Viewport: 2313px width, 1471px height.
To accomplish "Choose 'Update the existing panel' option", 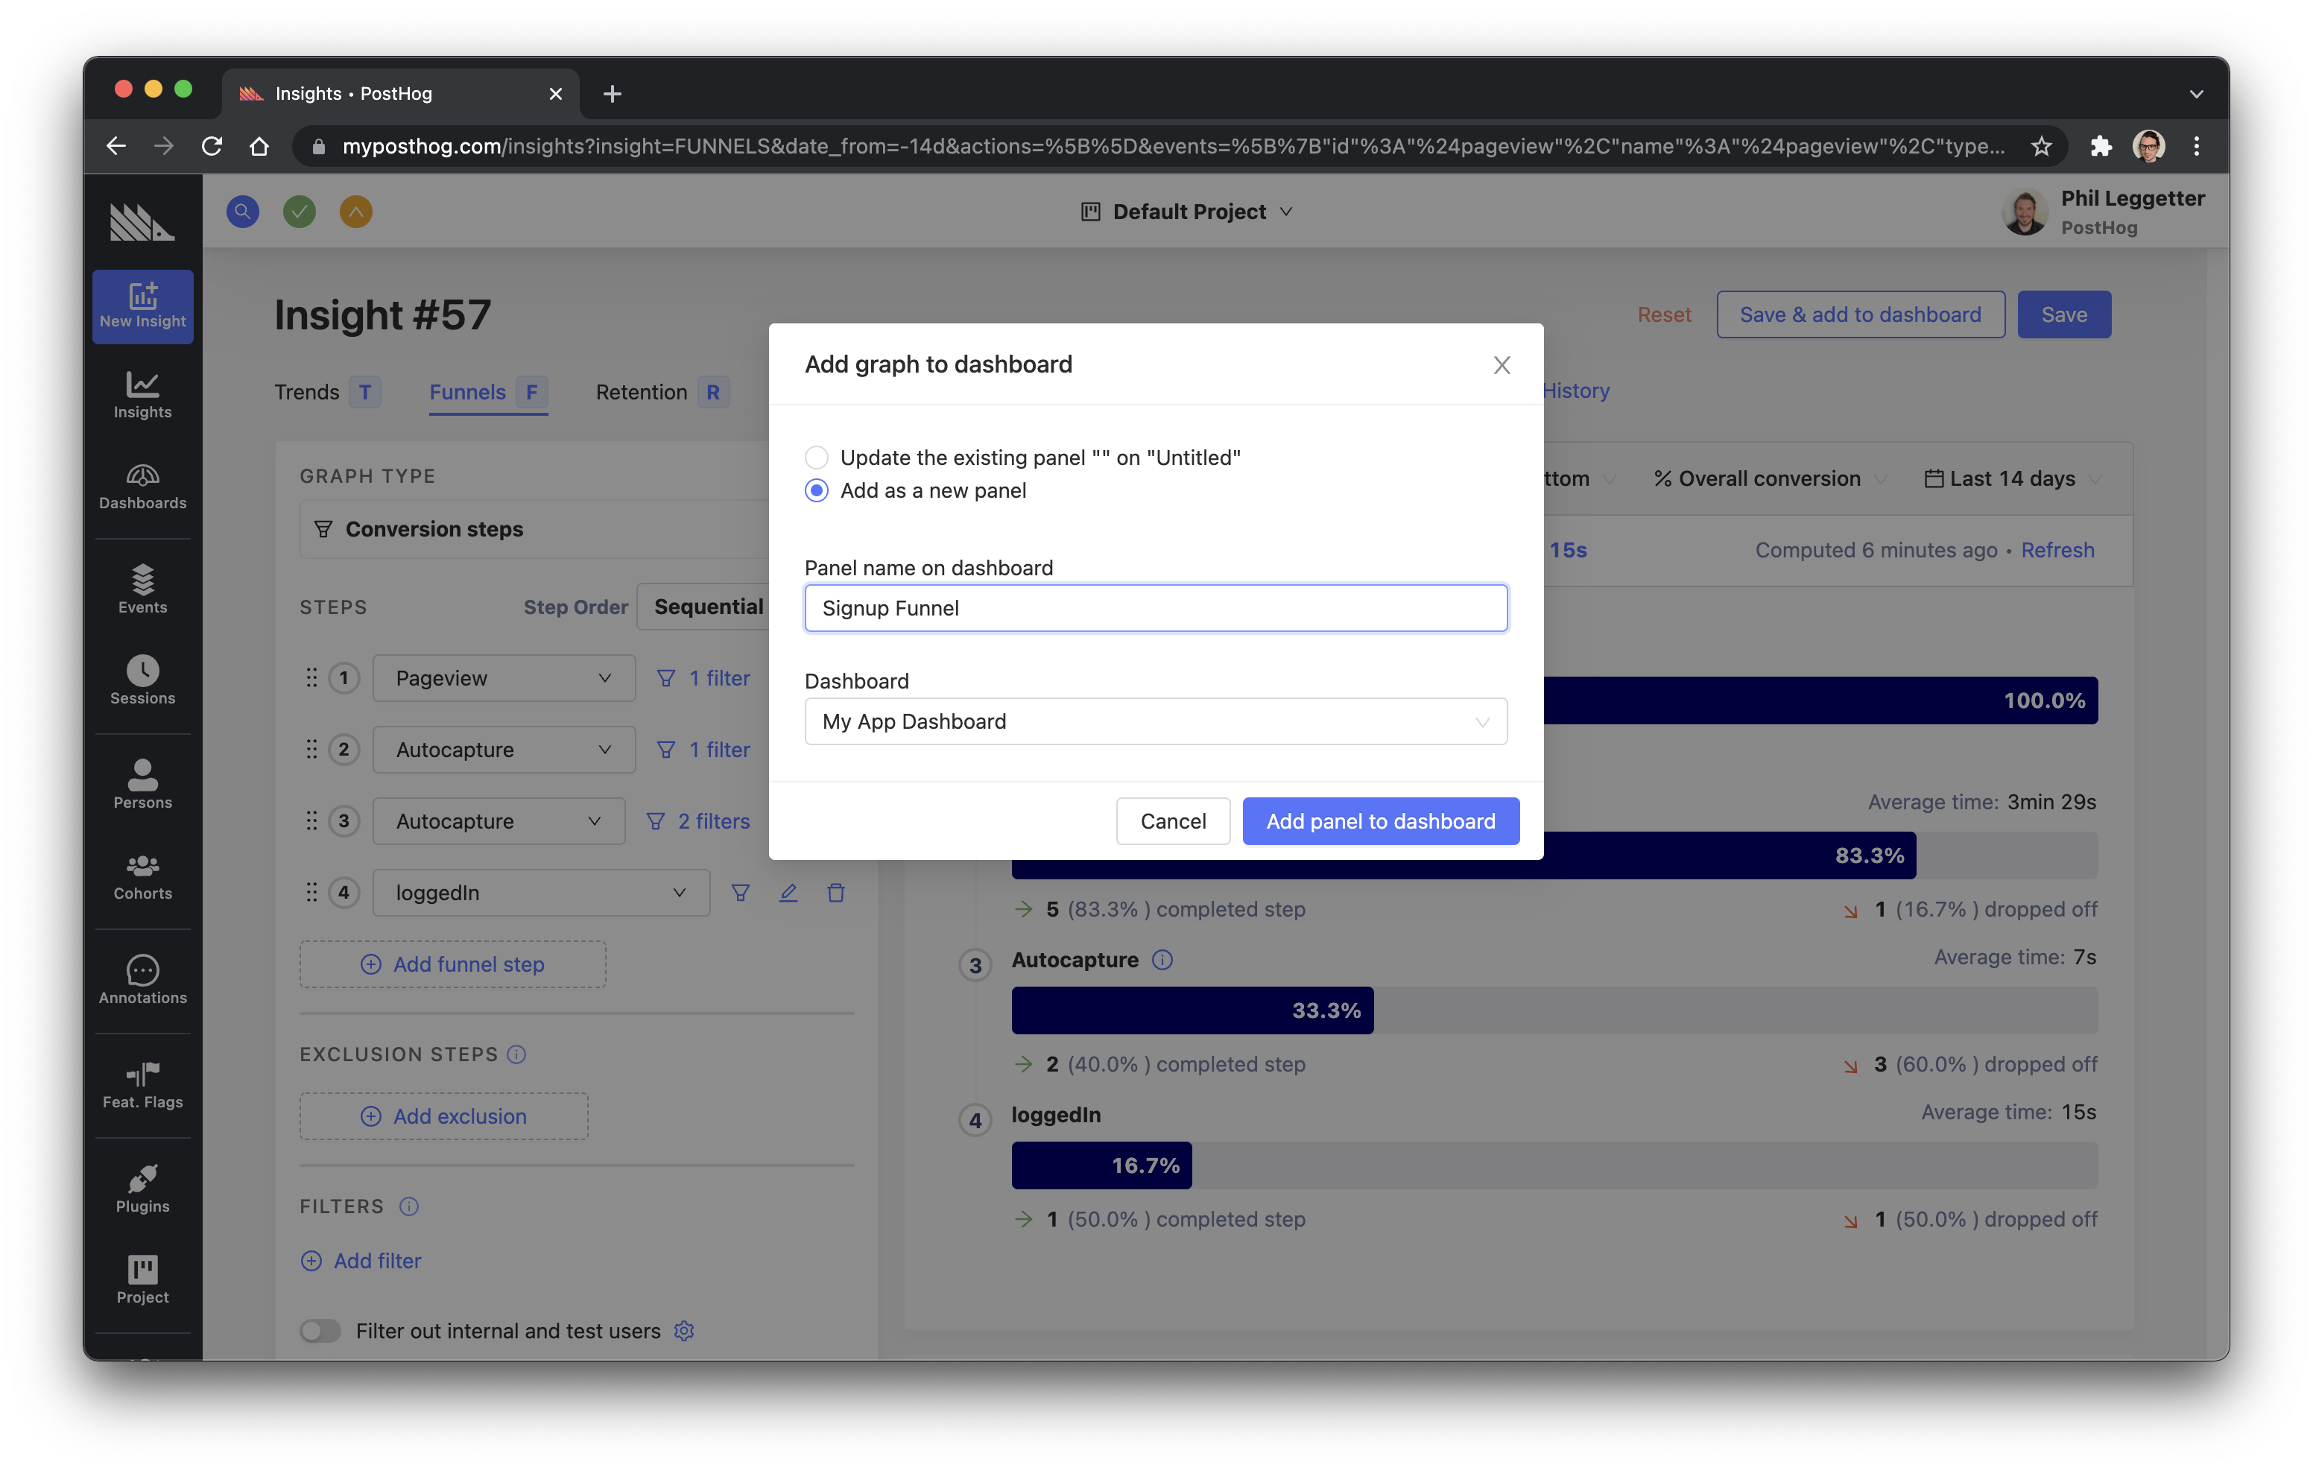I will pyautogui.click(x=817, y=458).
